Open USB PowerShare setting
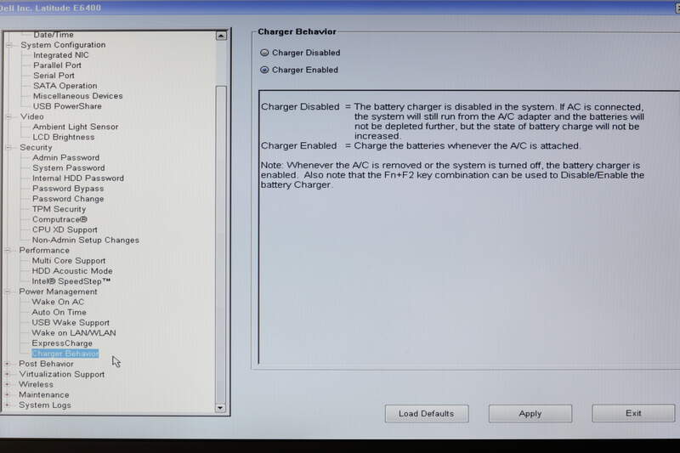Image resolution: width=680 pixels, height=453 pixels. pyautogui.click(x=67, y=106)
